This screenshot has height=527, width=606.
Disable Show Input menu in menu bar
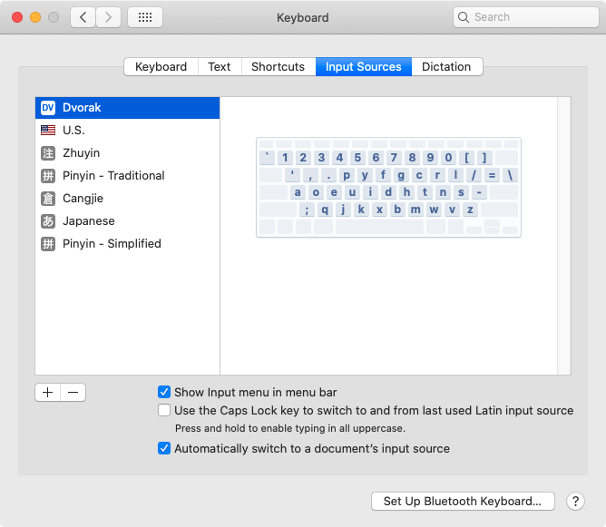[164, 392]
